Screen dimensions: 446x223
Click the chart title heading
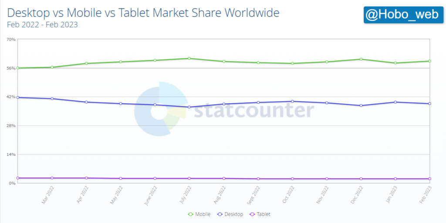[x=143, y=13]
